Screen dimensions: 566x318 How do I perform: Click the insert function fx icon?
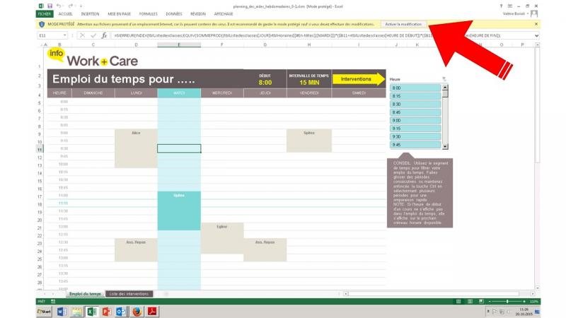pos(104,35)
